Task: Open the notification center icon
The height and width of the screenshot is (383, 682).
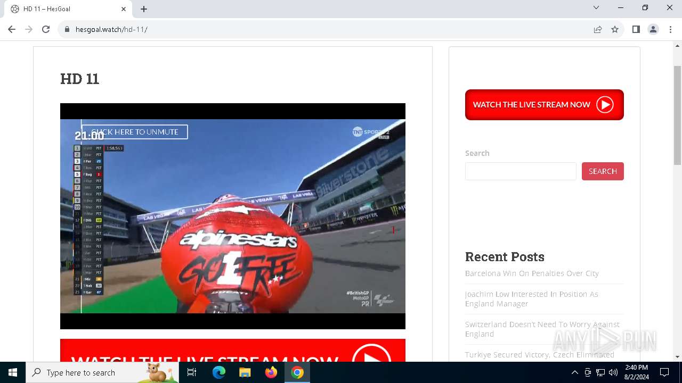Action: (x=664, y=372)
